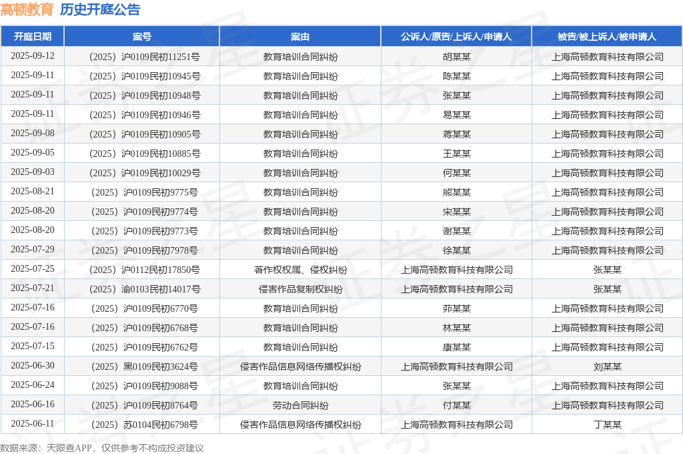Click plaintiff name 林某某

(x=456, y=328)
